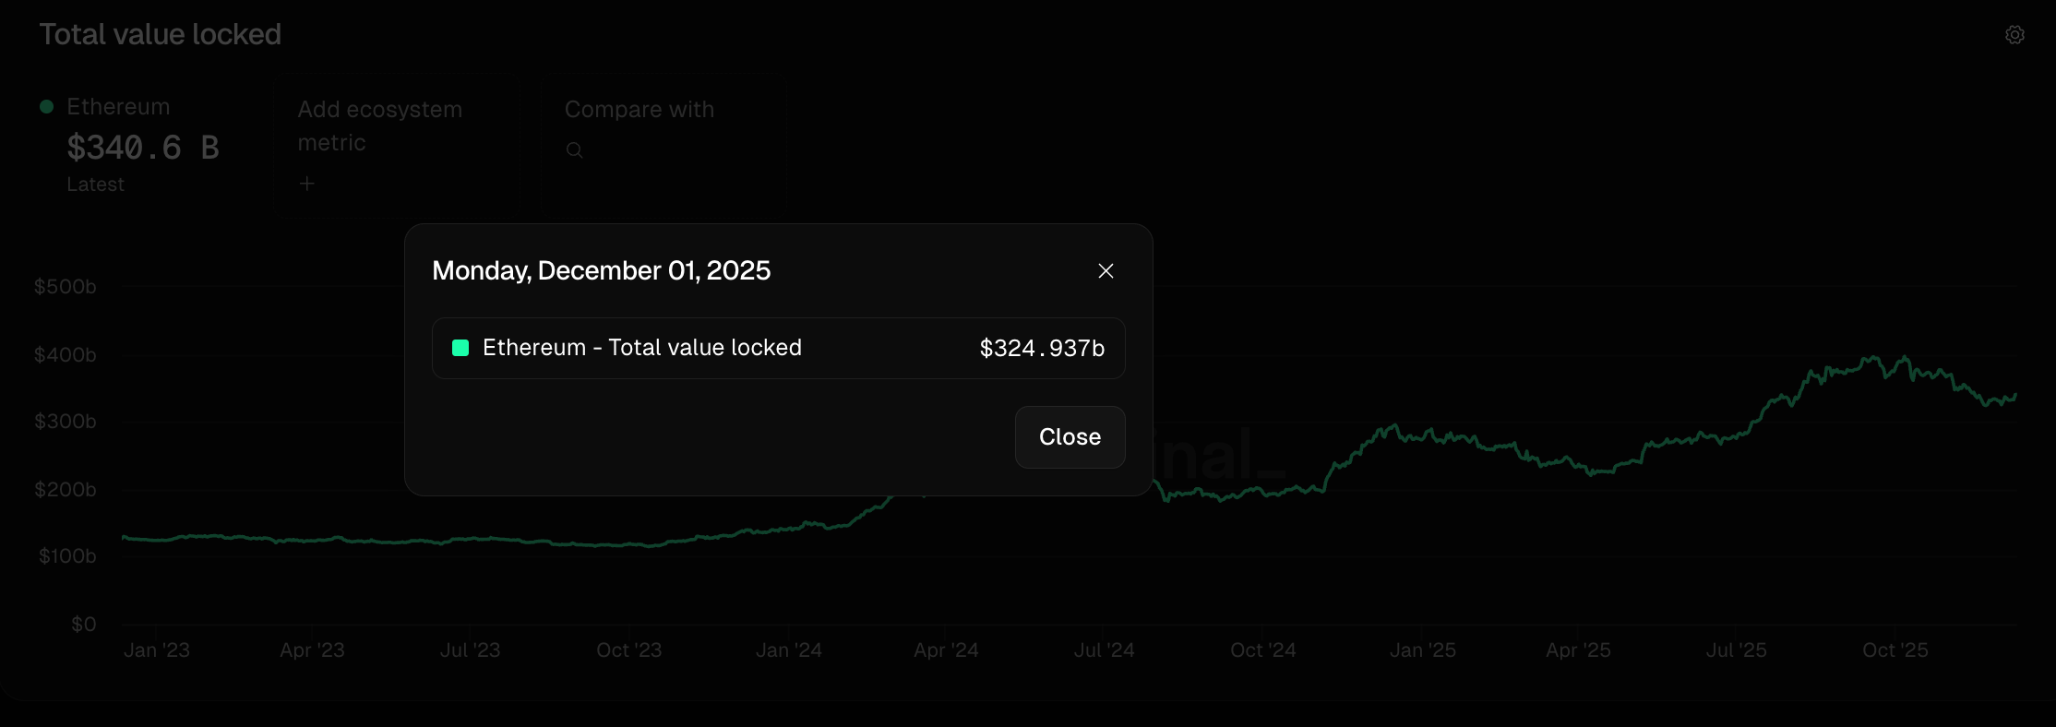2056x727 pixels.
Task: Click the Oct '25 axis label
Action: pos(1895,650)
